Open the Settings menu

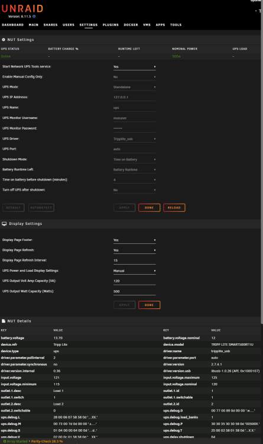pyautogui.click(x=89, y=25)
